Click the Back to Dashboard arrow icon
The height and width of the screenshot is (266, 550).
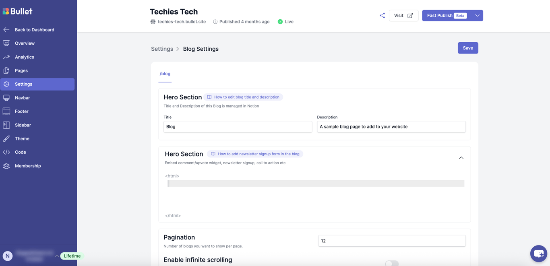[x=6, y=30]
